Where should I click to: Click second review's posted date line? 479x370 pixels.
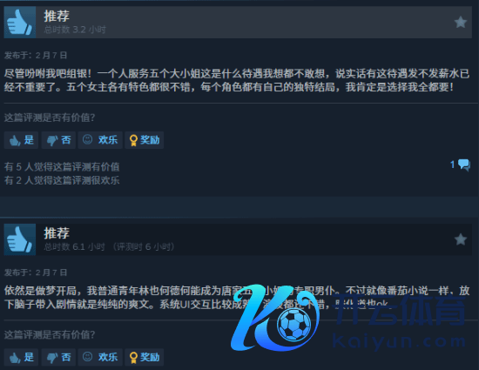coord(36,272)
